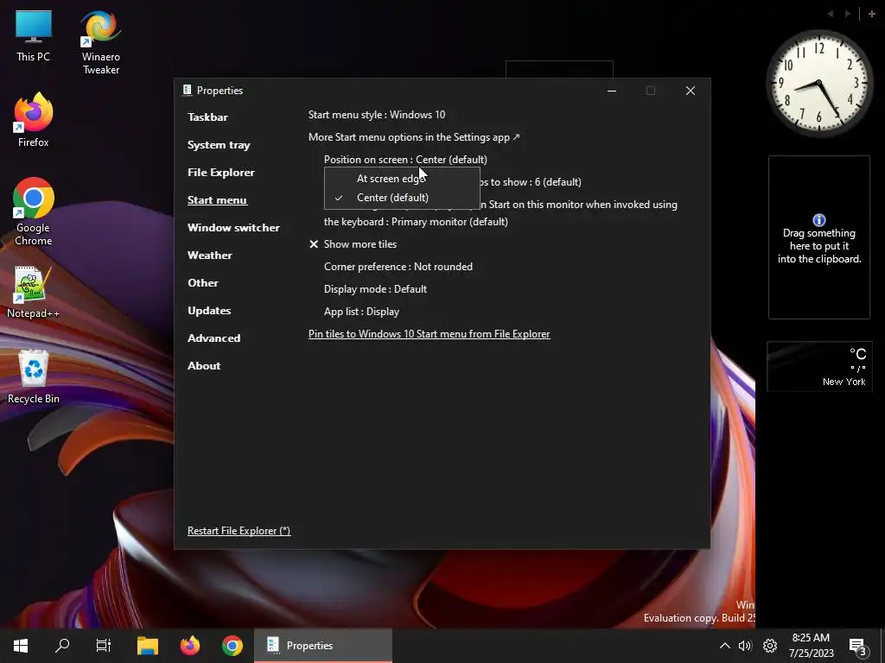
Task: Close the Properties window
Action: [x=691, y=91]
